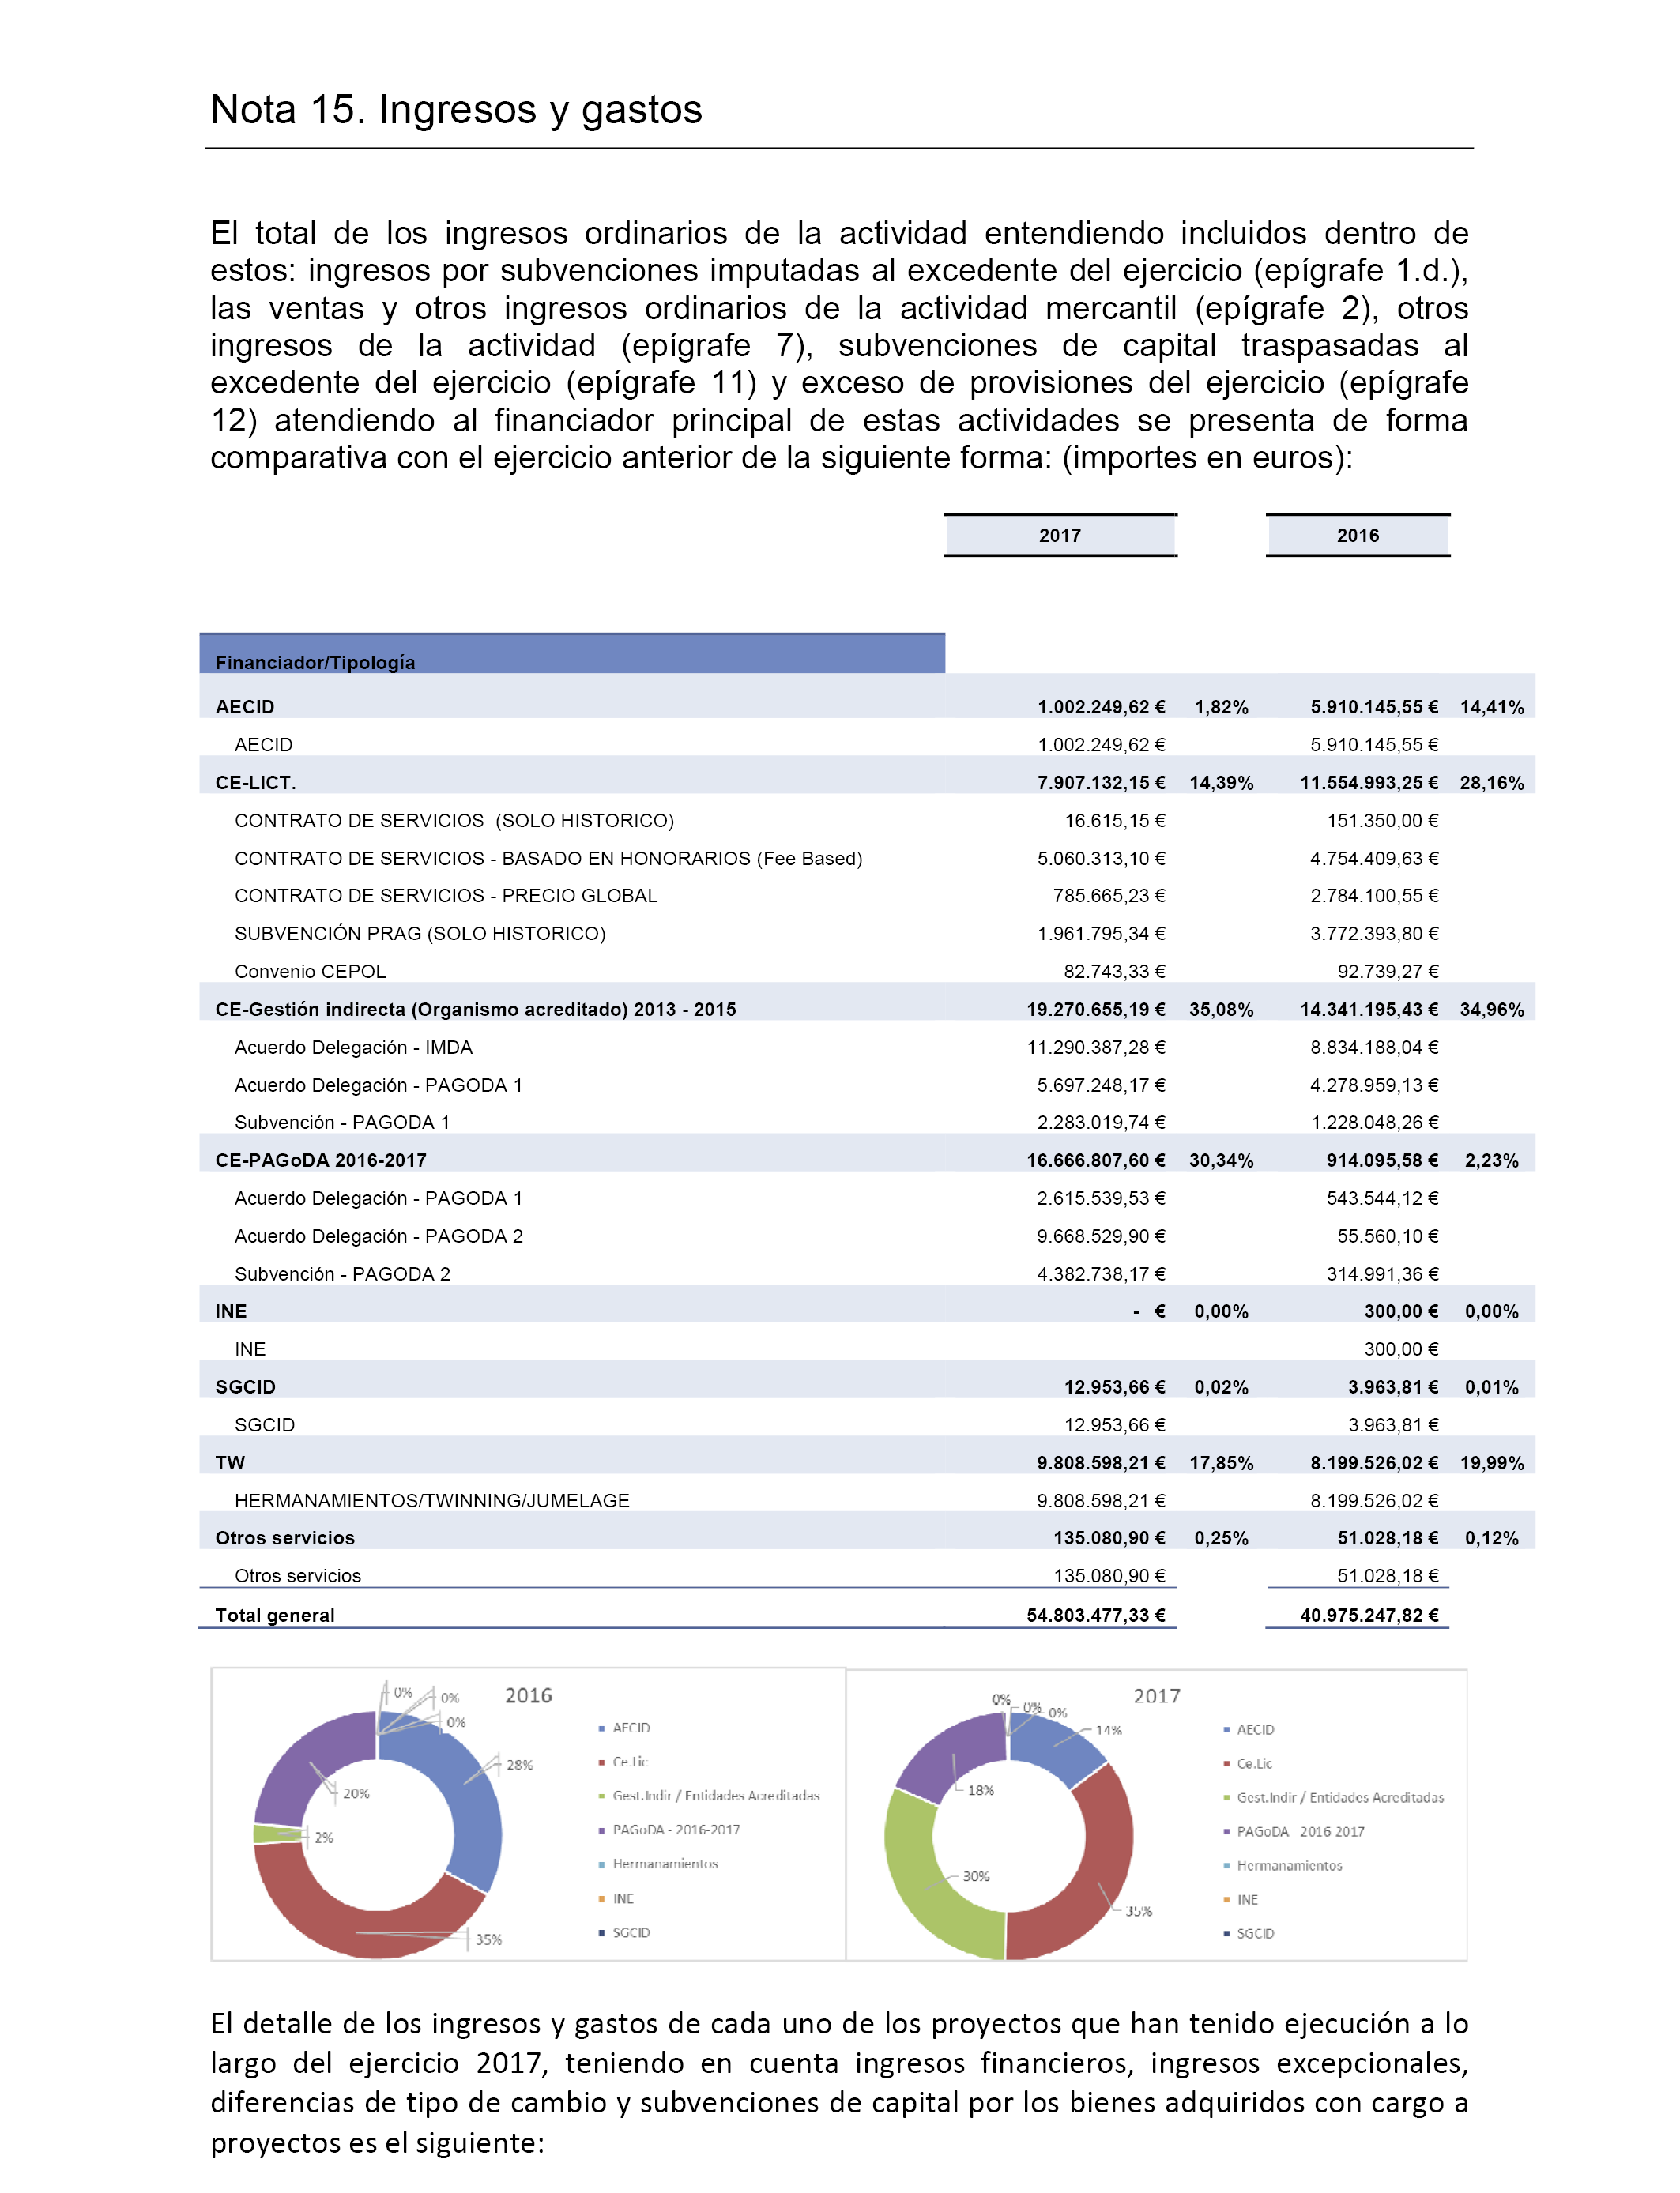Click the 'HERMANAMIENTOS/TWINNING/JUMELAGE' row

[432, 1501]
